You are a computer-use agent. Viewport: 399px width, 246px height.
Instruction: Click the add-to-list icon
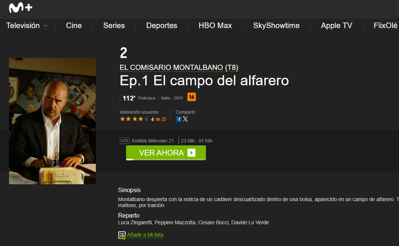point(122,235)
